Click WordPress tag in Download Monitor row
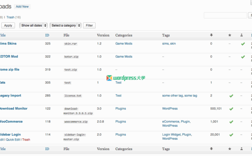Image resolution: width=252 pixels, height=156 pixels. [170, 109]
